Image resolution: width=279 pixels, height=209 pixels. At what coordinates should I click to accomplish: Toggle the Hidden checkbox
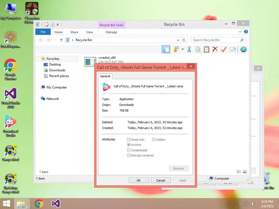pyautogui.click(x=154, y=140)
